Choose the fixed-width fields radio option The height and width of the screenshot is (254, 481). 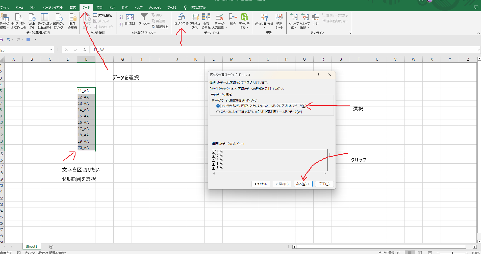tap(218, 112)
